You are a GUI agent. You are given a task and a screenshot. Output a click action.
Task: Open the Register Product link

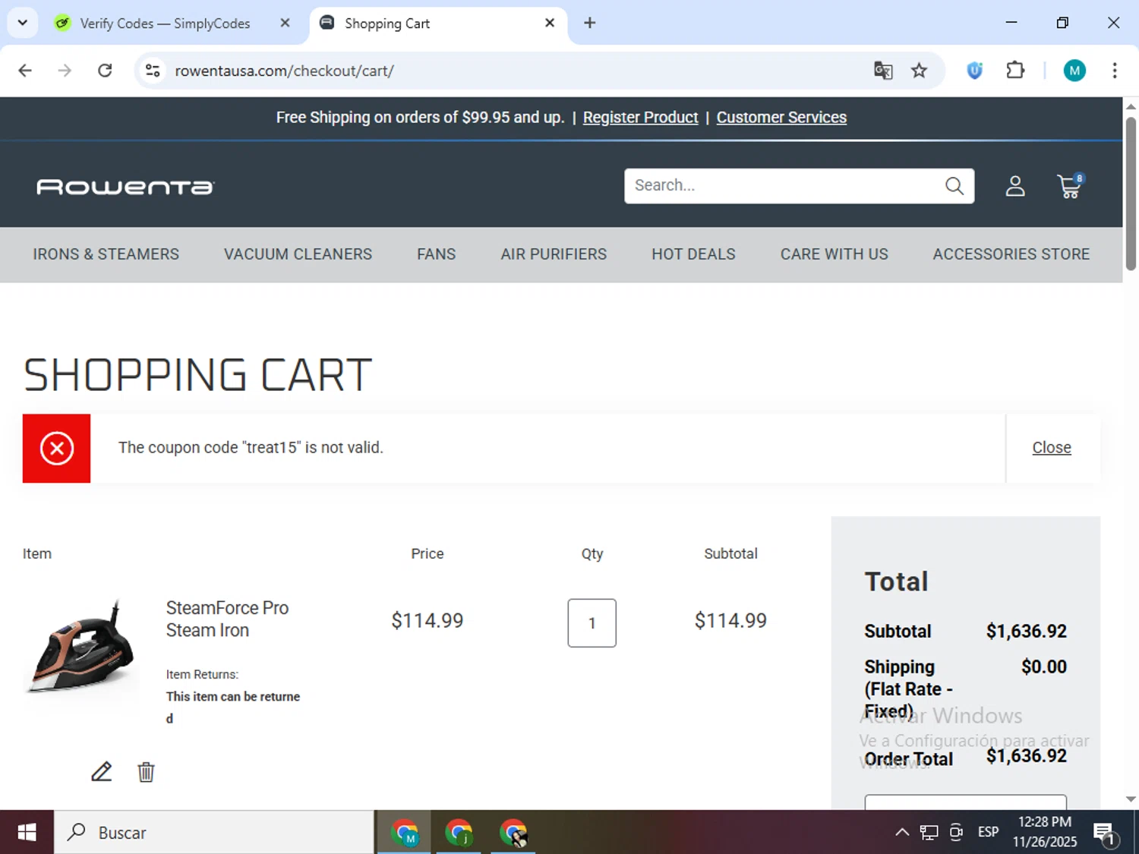coord(640,118)
